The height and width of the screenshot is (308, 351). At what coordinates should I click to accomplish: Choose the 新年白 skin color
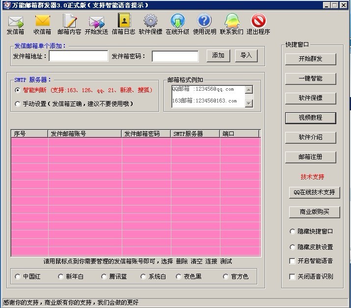(61, 277)
